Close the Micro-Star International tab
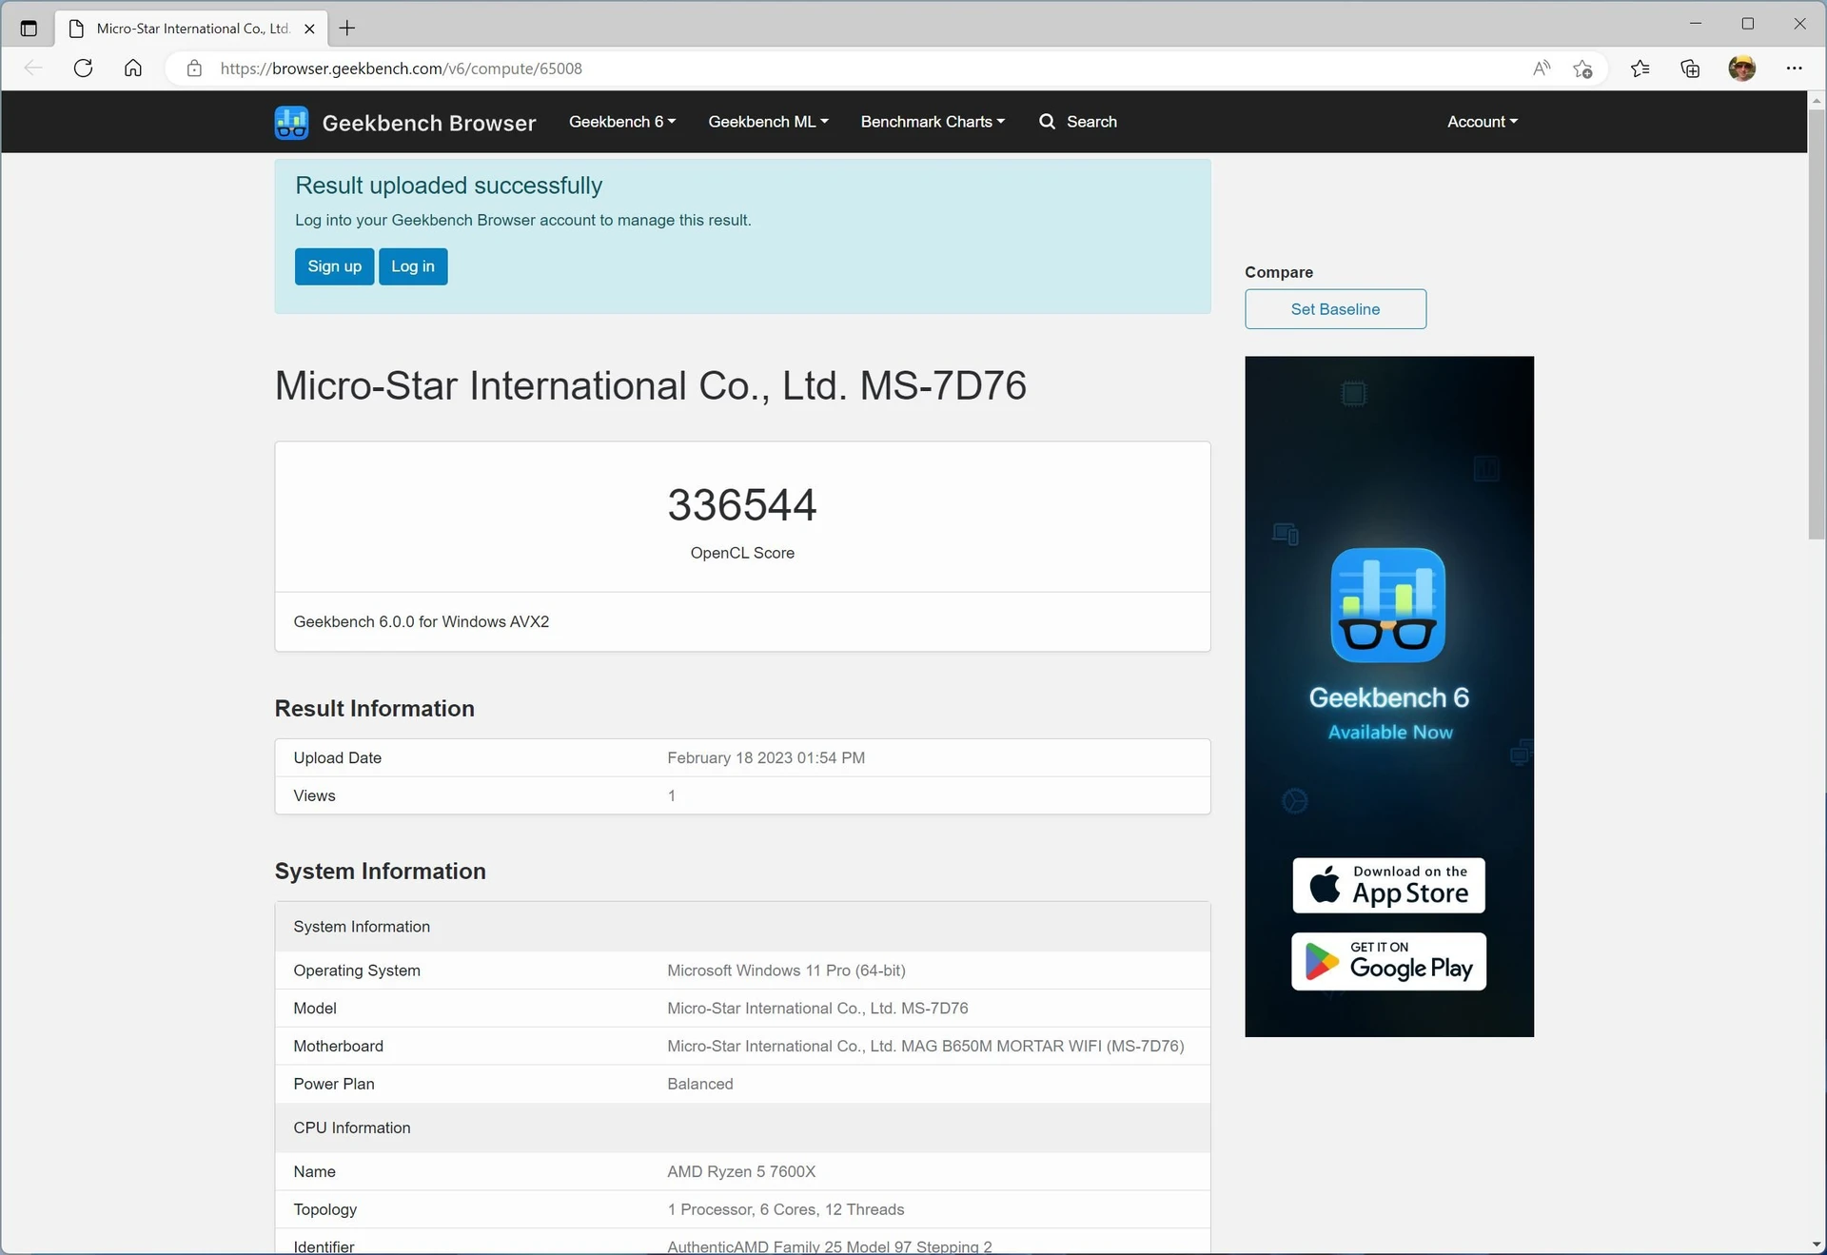This screenshot has height=1255, width=1827. 309,29
